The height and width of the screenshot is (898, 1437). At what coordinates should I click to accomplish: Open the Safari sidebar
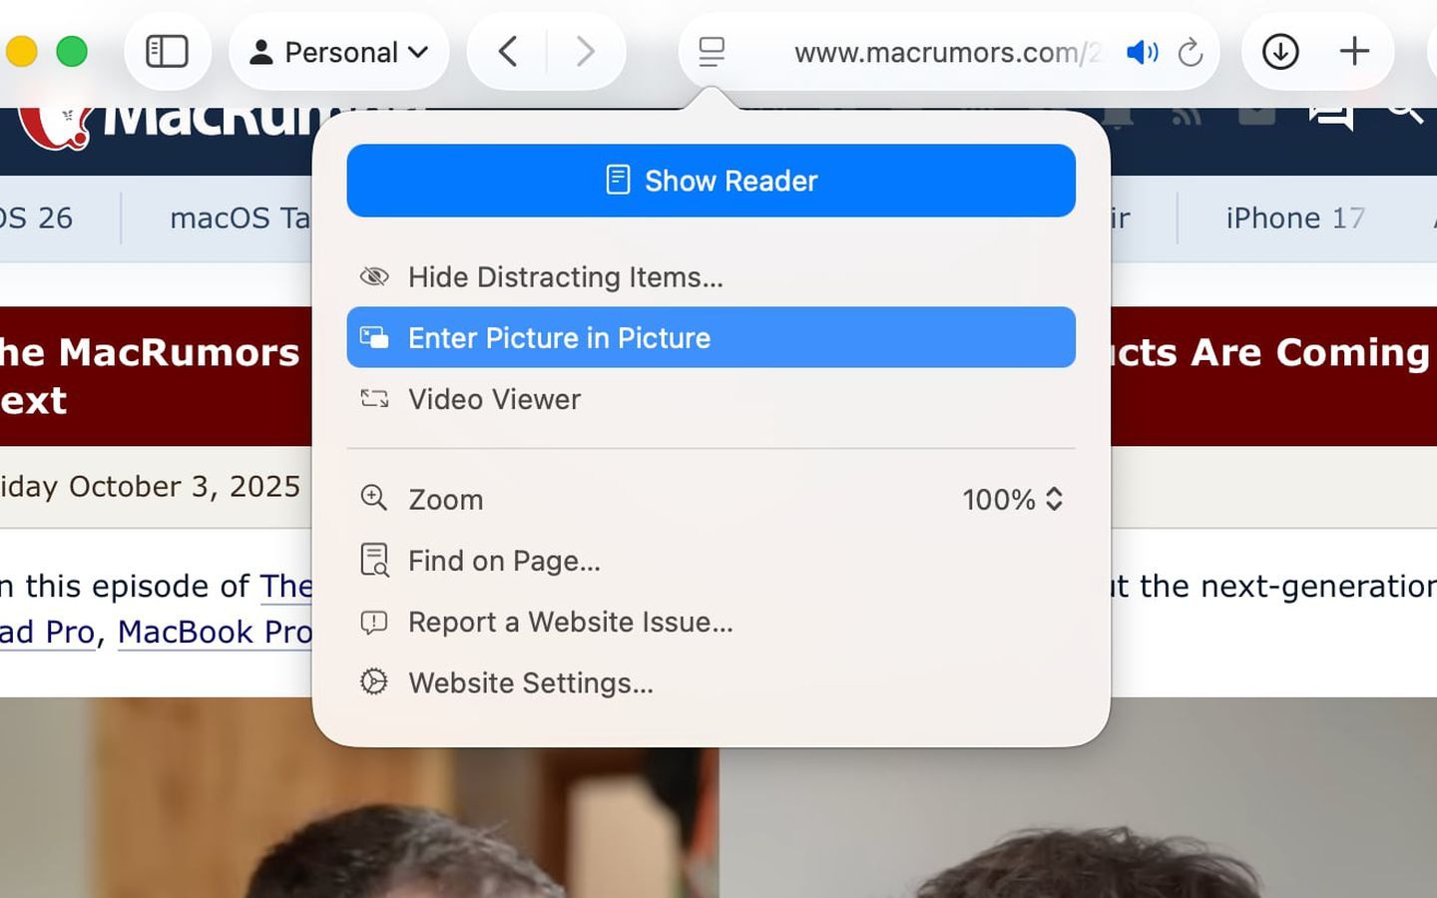[x=168, y=52]
